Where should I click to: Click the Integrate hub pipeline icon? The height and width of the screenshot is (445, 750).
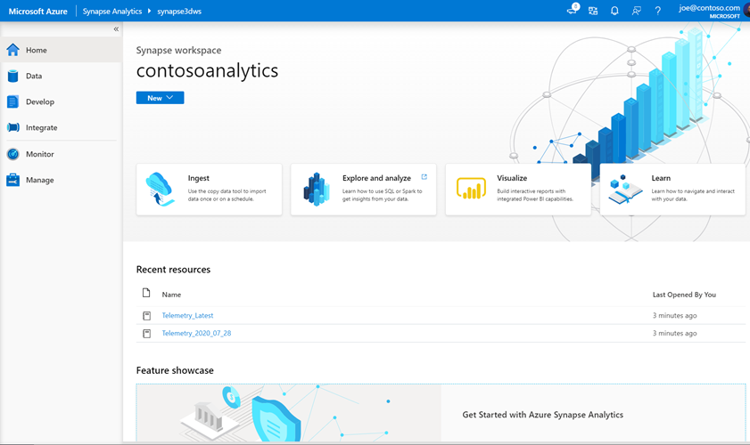(12, 127)
